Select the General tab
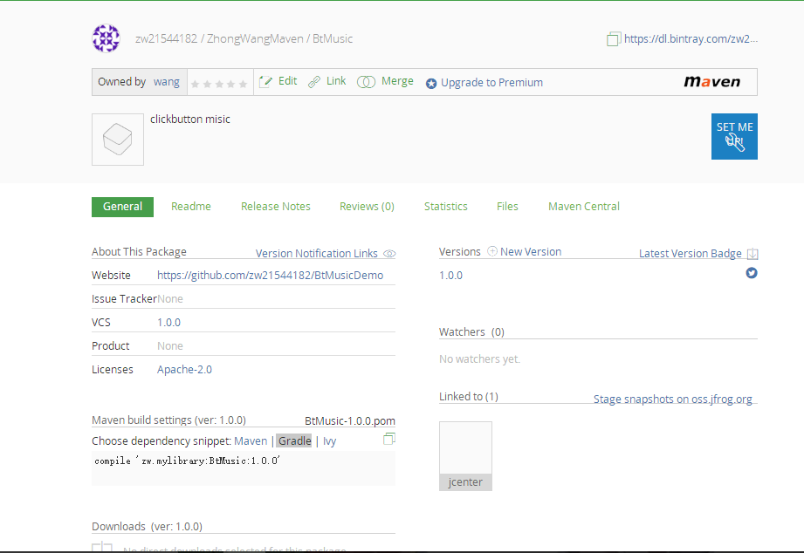 tap(122, 207)
